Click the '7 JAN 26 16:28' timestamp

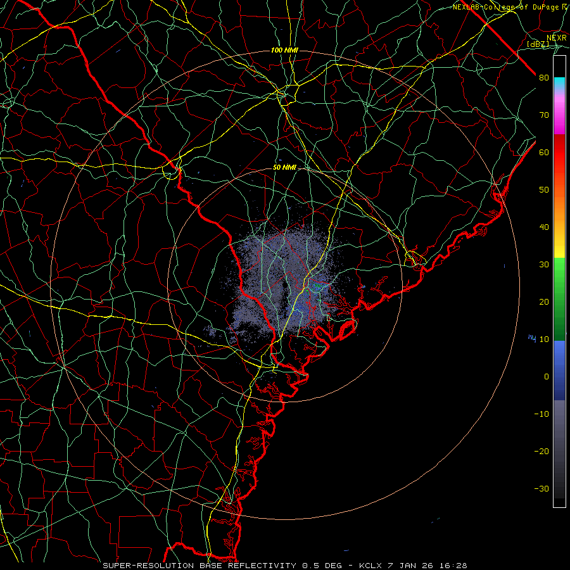pyautogui.click(x=428, y=566)
